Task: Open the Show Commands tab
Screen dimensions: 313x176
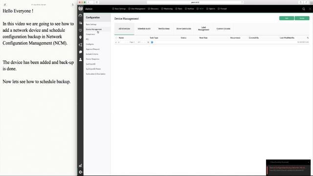Action: point(184,29)
